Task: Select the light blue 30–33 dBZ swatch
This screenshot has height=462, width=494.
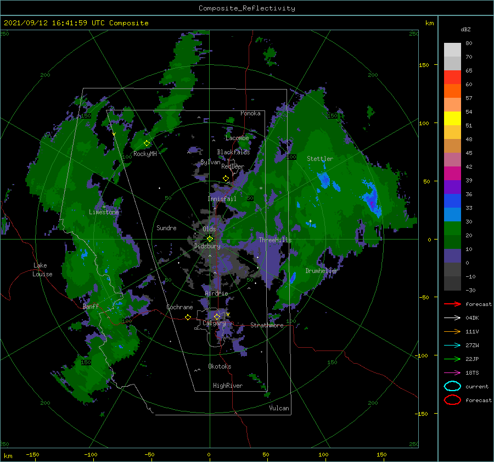Action: pos(452,214)
